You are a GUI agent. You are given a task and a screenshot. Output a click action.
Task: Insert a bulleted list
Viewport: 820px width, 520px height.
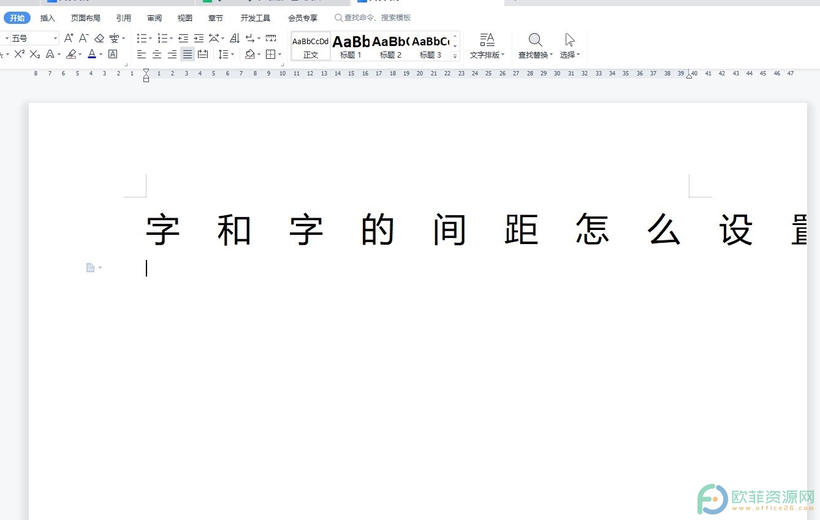point(142,38)
